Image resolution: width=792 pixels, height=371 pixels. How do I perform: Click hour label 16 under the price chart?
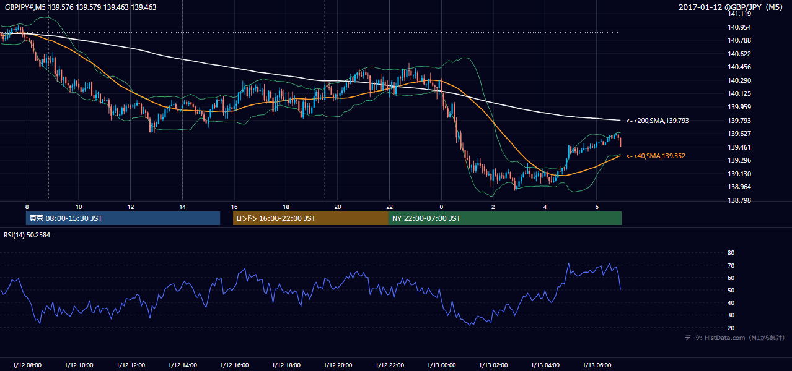(234, 207)
